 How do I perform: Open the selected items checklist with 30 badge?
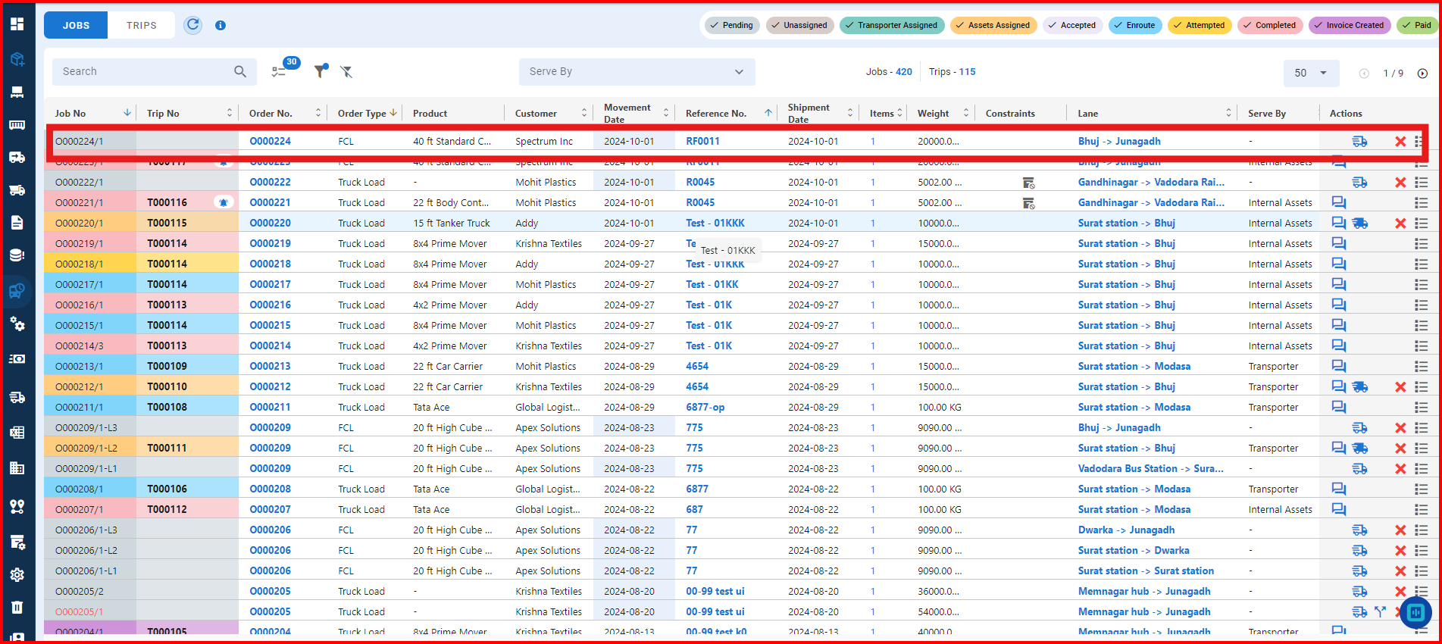[280, 71]
